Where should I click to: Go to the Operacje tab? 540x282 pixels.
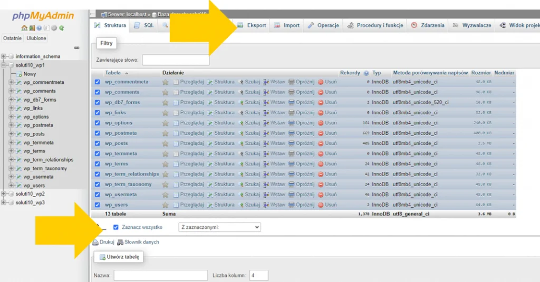[323, 25]
